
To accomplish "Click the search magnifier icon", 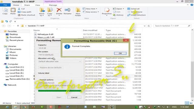I will (189, 26).
